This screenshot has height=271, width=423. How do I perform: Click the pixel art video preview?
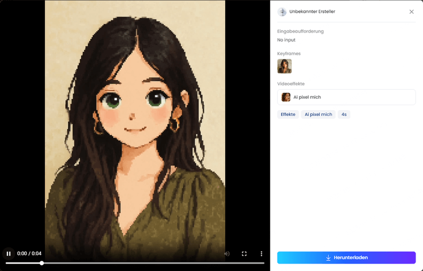coord(135,123)
